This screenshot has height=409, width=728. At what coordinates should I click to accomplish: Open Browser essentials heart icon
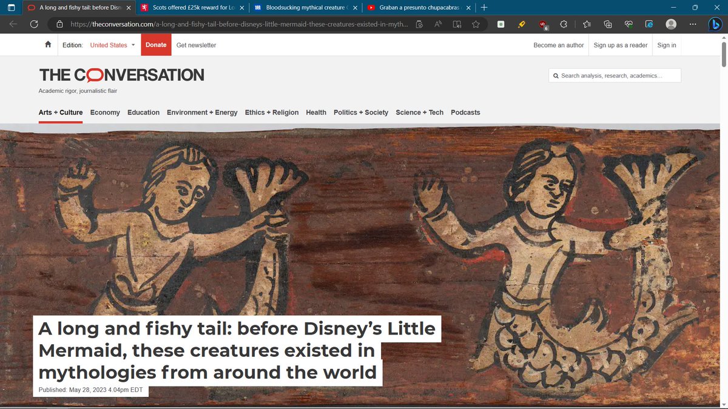click(x=629, y=24)
